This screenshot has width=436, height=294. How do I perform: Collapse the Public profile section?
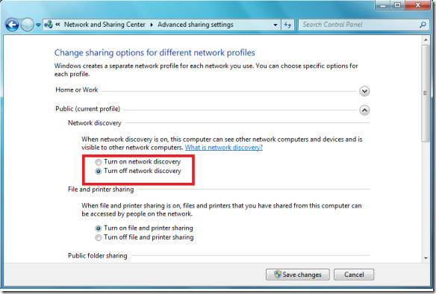click(x=364, y=110)
